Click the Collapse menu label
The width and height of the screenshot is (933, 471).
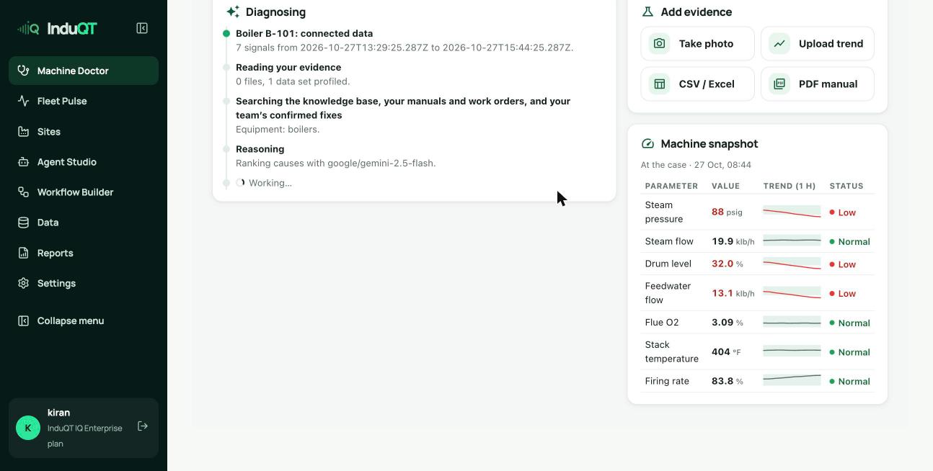tap(71, 320)
